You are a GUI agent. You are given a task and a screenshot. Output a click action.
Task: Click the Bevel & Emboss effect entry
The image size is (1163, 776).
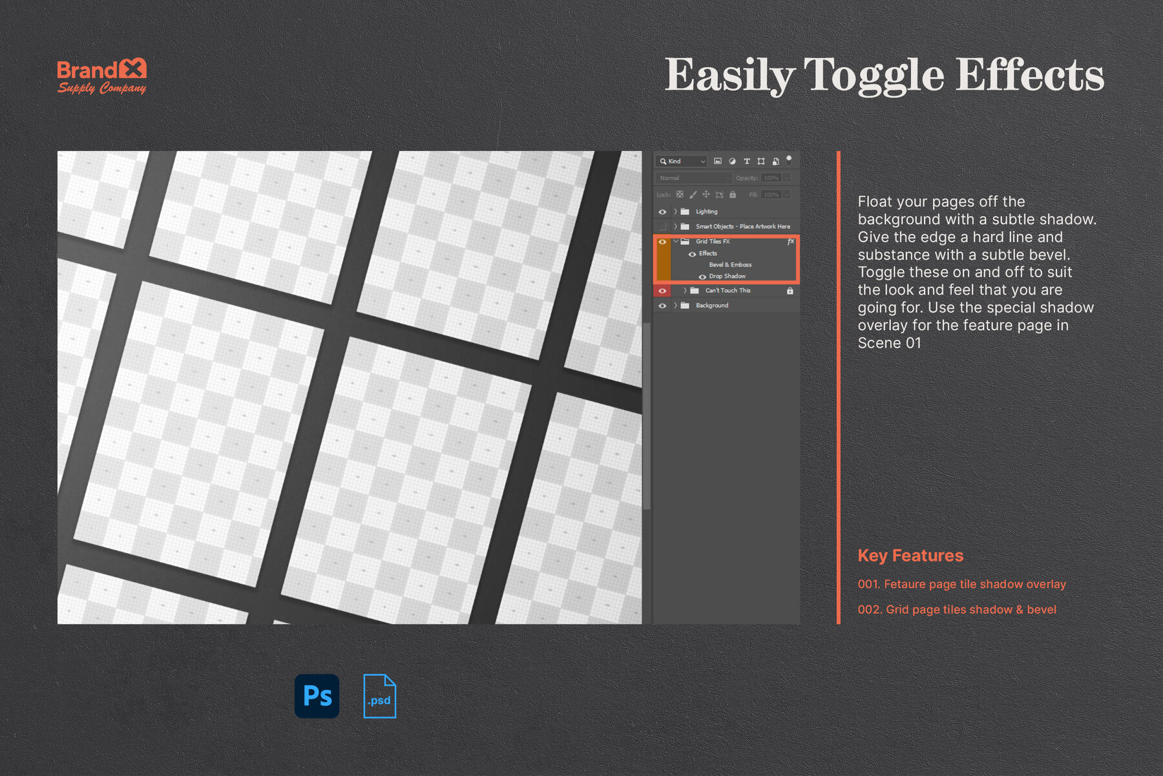730,265
